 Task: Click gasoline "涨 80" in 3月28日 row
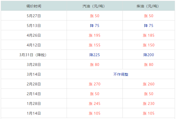point(95,64)
